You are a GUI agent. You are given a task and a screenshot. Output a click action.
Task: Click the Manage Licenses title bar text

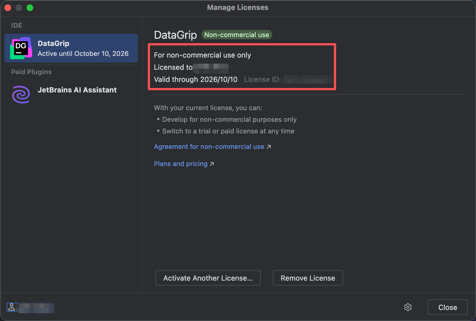pos(237,7)
